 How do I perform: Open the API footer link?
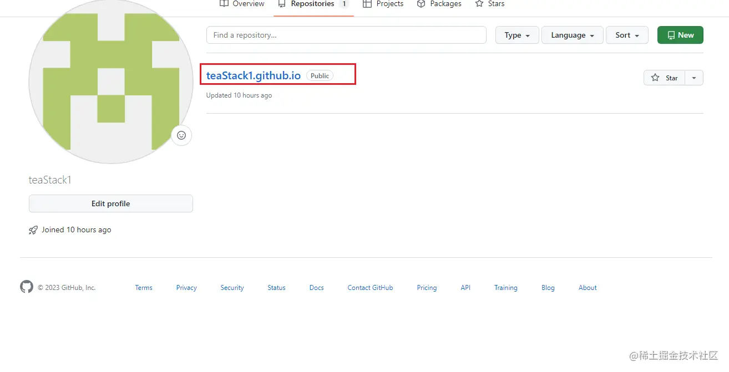[465, 288]
